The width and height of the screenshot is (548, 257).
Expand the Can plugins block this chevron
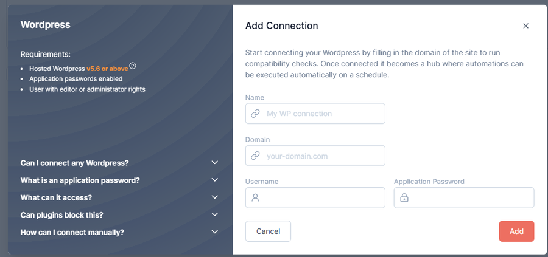click(x=215, y=214)
